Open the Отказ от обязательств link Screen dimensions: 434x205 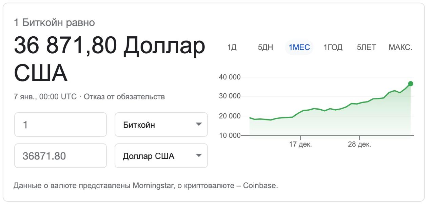point(124,97)
